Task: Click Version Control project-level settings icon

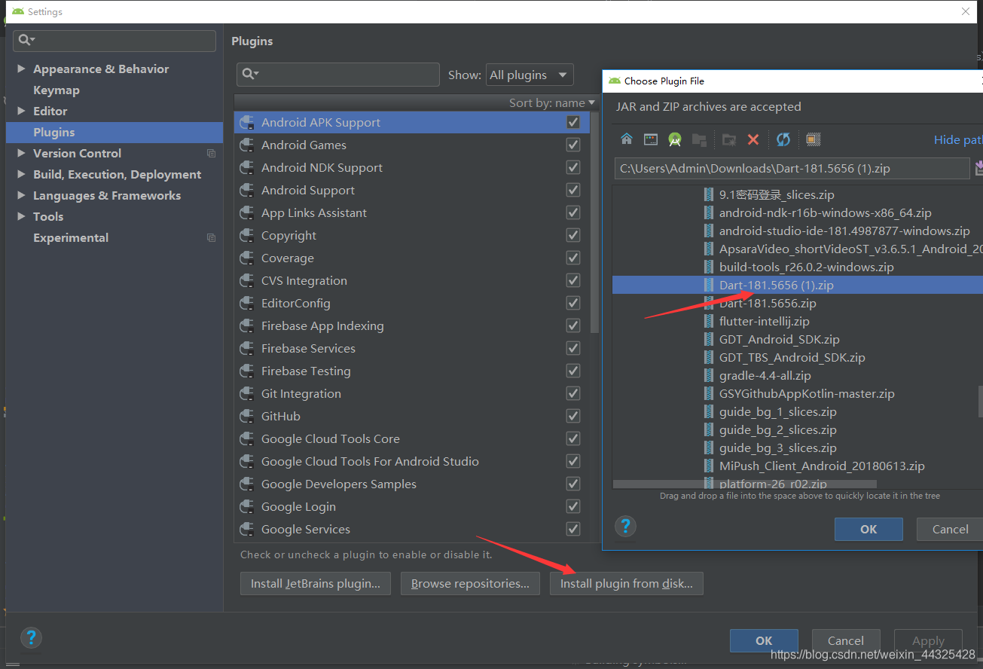Action: 211,153
